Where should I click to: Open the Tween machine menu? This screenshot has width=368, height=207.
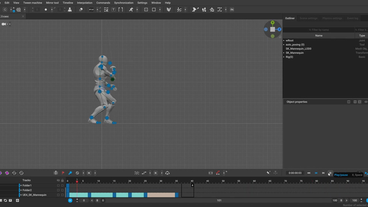(33, 3)
